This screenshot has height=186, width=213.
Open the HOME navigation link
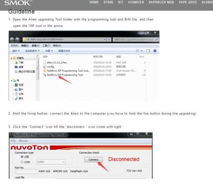coord(94,2)
